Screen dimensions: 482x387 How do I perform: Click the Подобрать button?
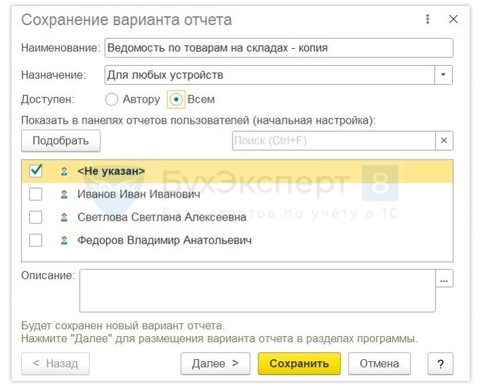click(61, 141)
